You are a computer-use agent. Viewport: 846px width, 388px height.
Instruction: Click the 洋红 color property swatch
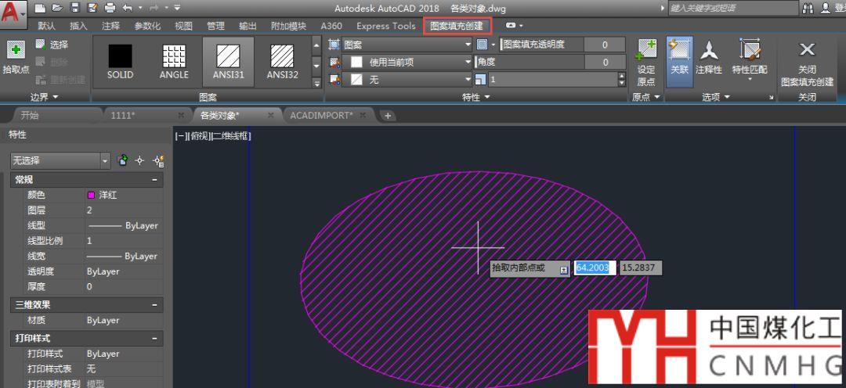(x=92, y=195)
